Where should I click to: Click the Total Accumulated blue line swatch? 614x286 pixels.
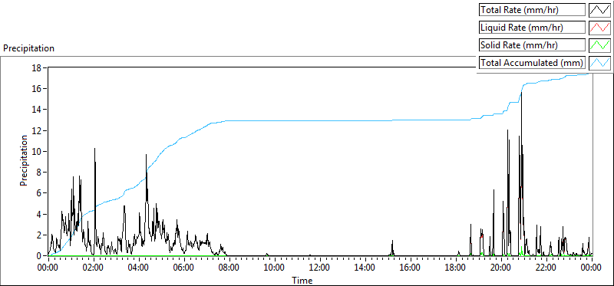(600, 62)
